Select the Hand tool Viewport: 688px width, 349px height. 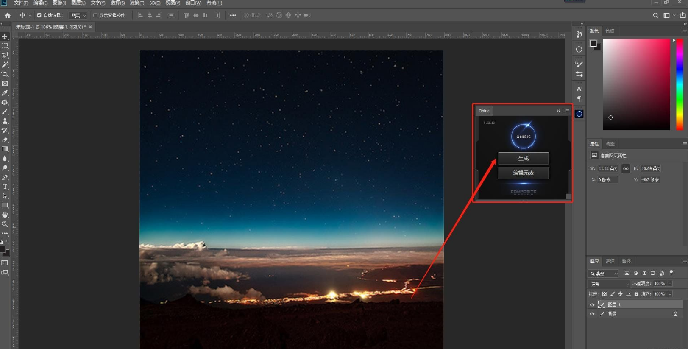tap(5, 215)
